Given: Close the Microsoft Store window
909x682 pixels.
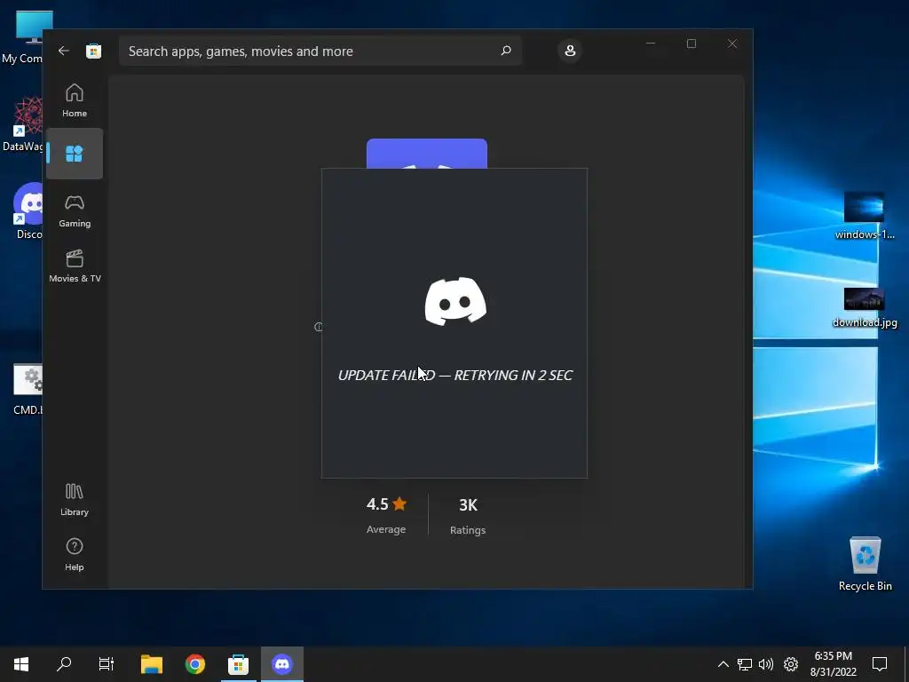Looking at the screenshot, I should click(732, 44).
